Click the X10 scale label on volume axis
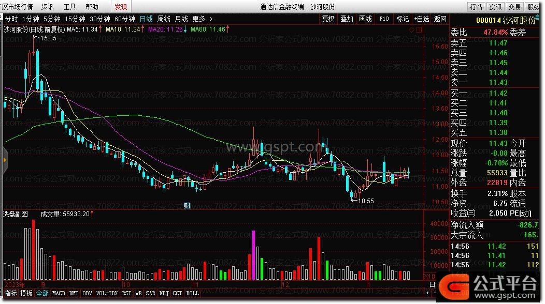The image size is (545, 304). (429, 276)
